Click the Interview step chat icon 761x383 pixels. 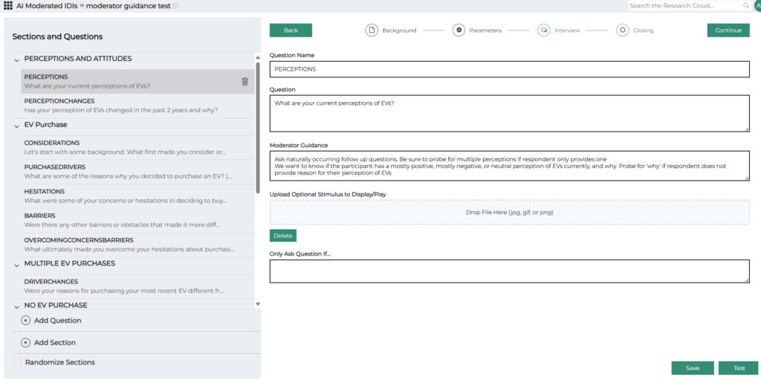[543, 30]
